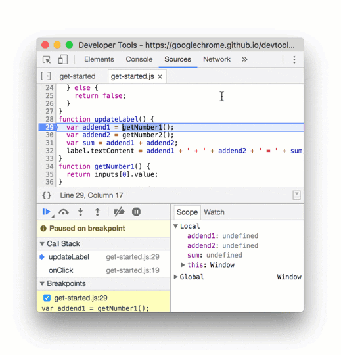The height and width of the screenshot is (355, 341).
Task: Step into the next function call
Action: 80,212
